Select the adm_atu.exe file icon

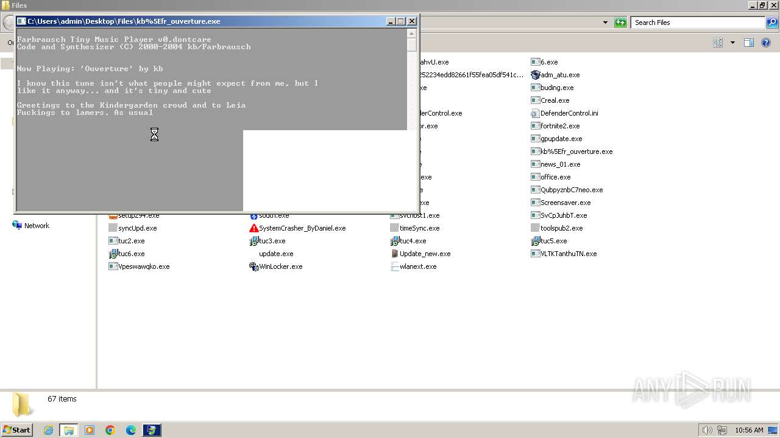(x=536, y=75)
